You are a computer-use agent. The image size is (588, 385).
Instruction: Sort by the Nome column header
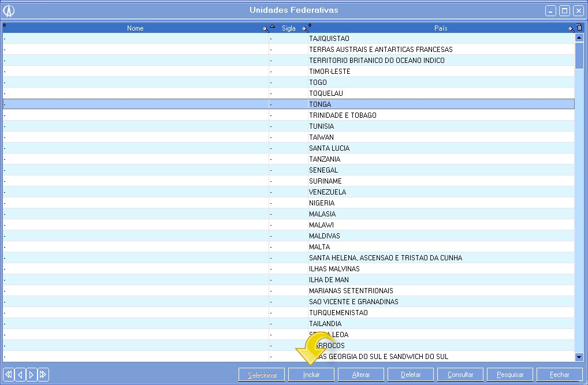pos(135,28)
